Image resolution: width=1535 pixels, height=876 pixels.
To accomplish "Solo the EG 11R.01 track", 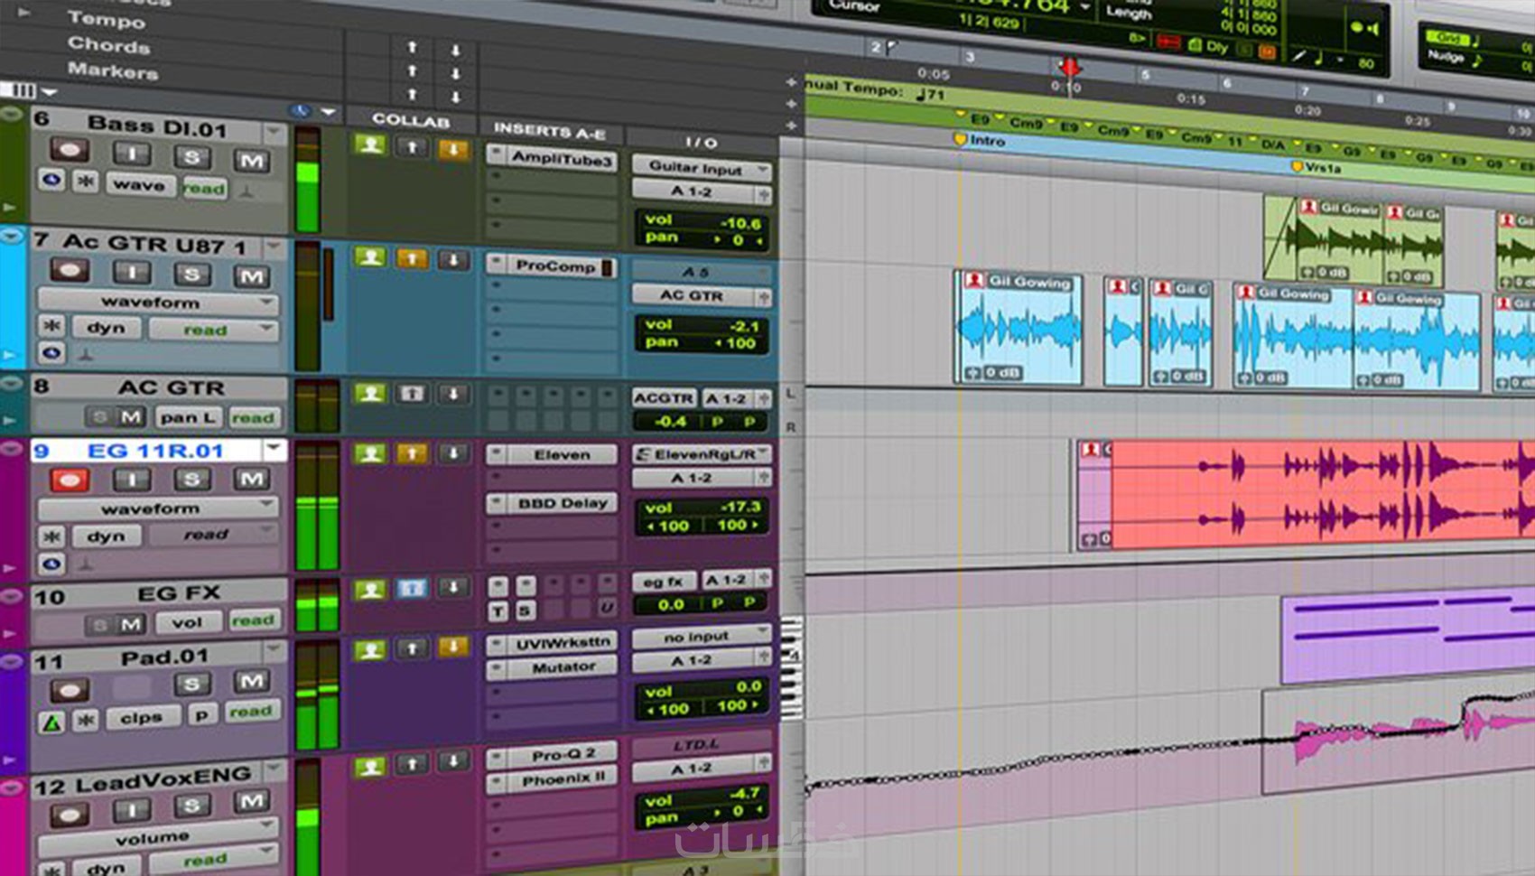I will [x=191, y=479].
